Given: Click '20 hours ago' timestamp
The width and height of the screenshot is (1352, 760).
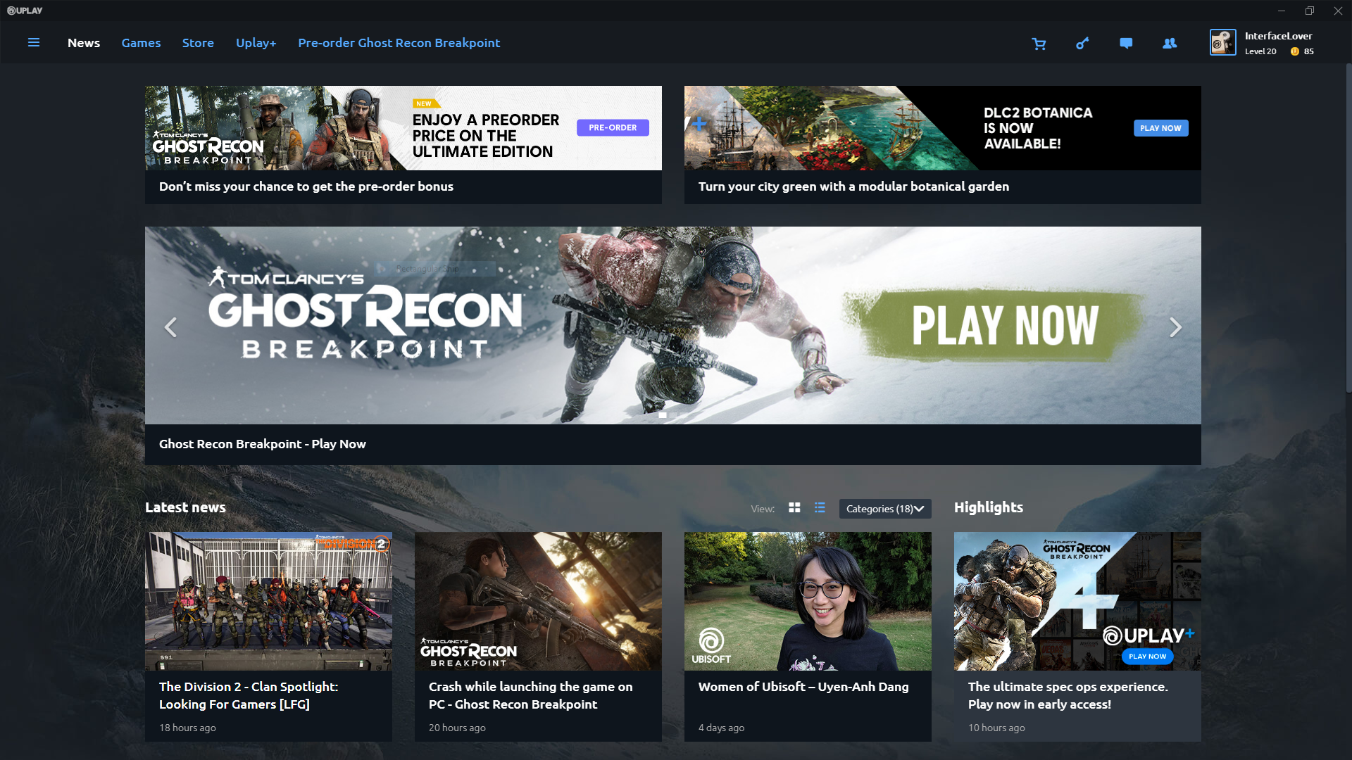Looking at the screenshot, I should coord(457,728).
